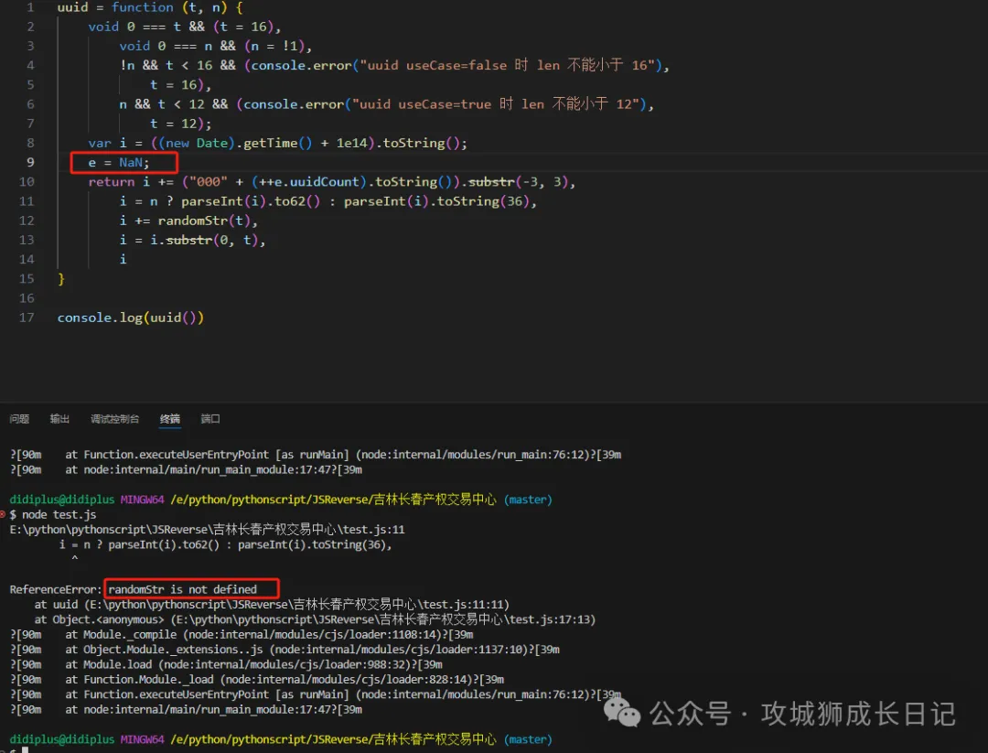Place cursor on the "e = NaN;" statement
Viewport: 988px width, 753px height.
119,163
